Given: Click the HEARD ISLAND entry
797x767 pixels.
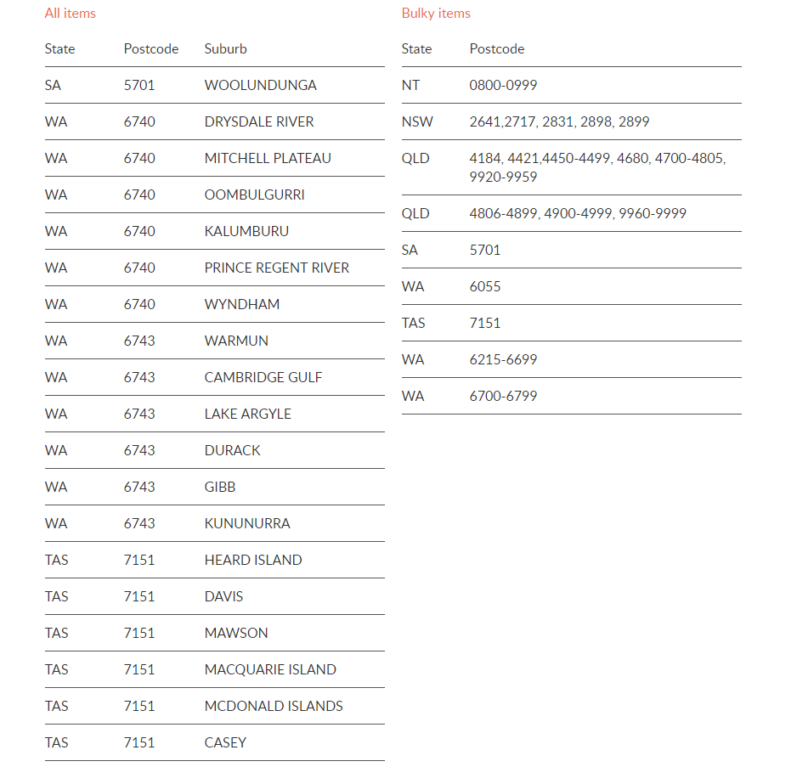Looking at the screenshot, I should tap(253, 560).
